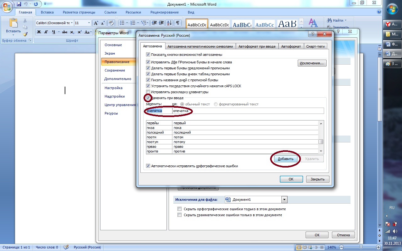
Task: Switch to 'Автоформат при вводе' tab
Action: tap(257, 46)
